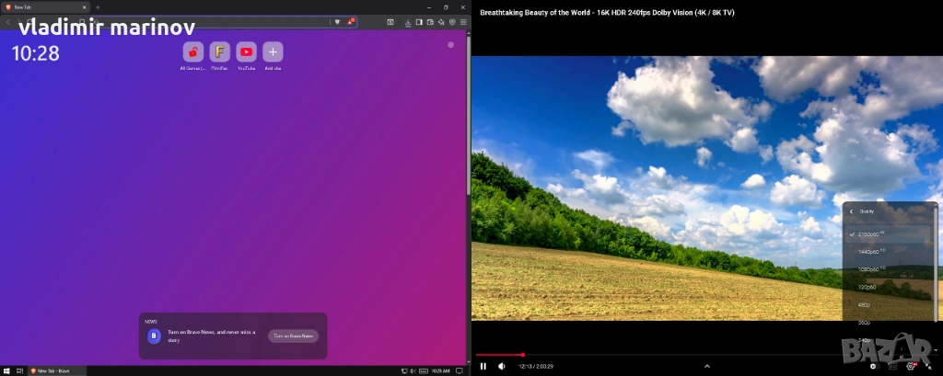
Task: Open the Leo AI assistant icon
Action: [441, 22]
